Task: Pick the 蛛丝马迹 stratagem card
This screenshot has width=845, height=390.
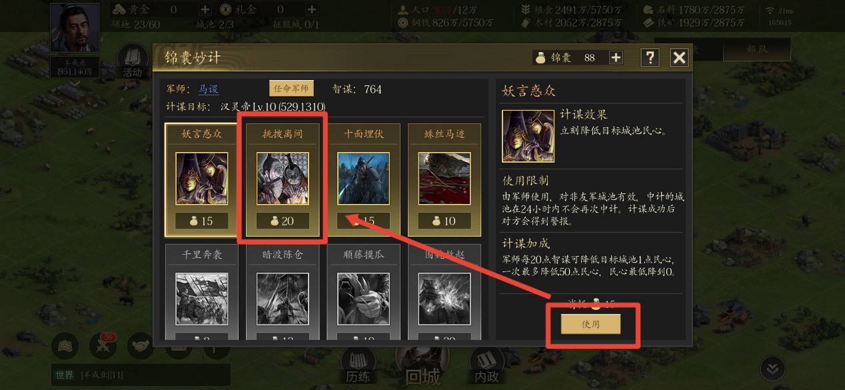Action: click(x=444, y=179)
